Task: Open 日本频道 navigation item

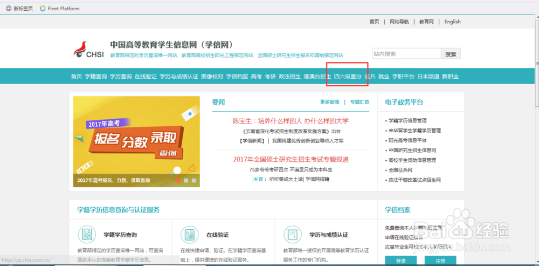Action: point(428,77)
